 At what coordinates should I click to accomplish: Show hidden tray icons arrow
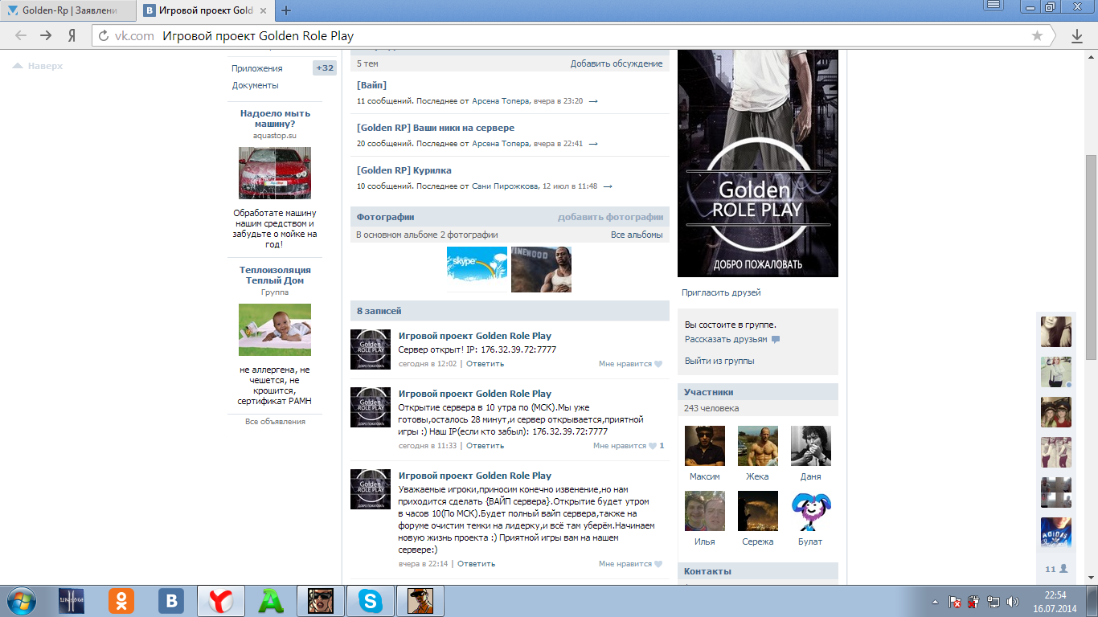point(936,601)
